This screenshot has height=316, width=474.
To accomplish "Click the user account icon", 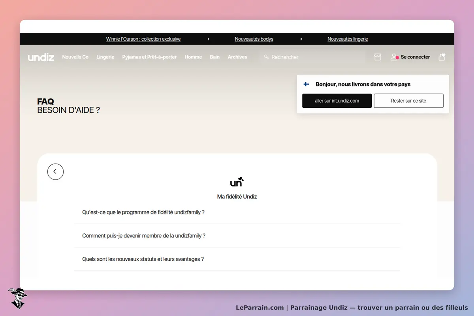I will pyautogui.click(x=395, y=57).
